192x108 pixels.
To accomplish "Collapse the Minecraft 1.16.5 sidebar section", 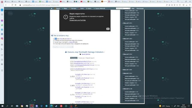I will click(127, 39).
